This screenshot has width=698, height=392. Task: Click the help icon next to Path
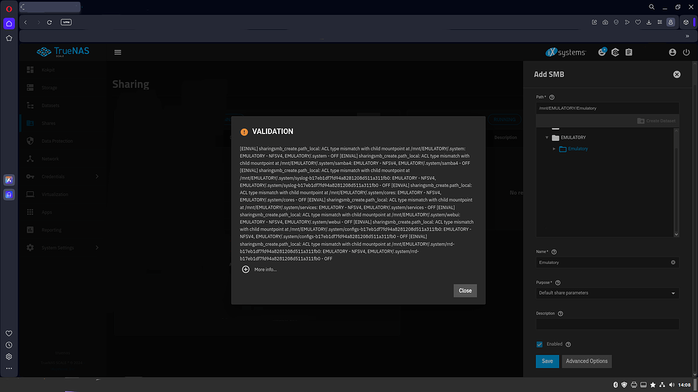pos(552,97)
